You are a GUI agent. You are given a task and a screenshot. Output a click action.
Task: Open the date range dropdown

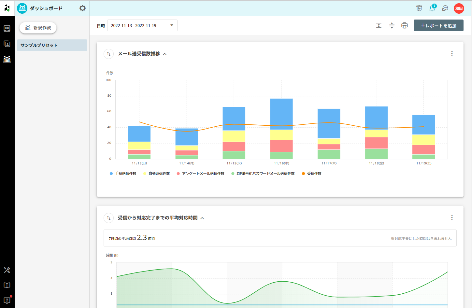(142, 25)
